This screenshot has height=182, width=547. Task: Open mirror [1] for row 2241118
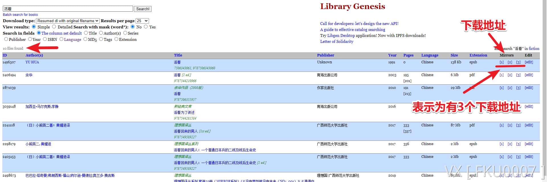click(x=502, y=125)
